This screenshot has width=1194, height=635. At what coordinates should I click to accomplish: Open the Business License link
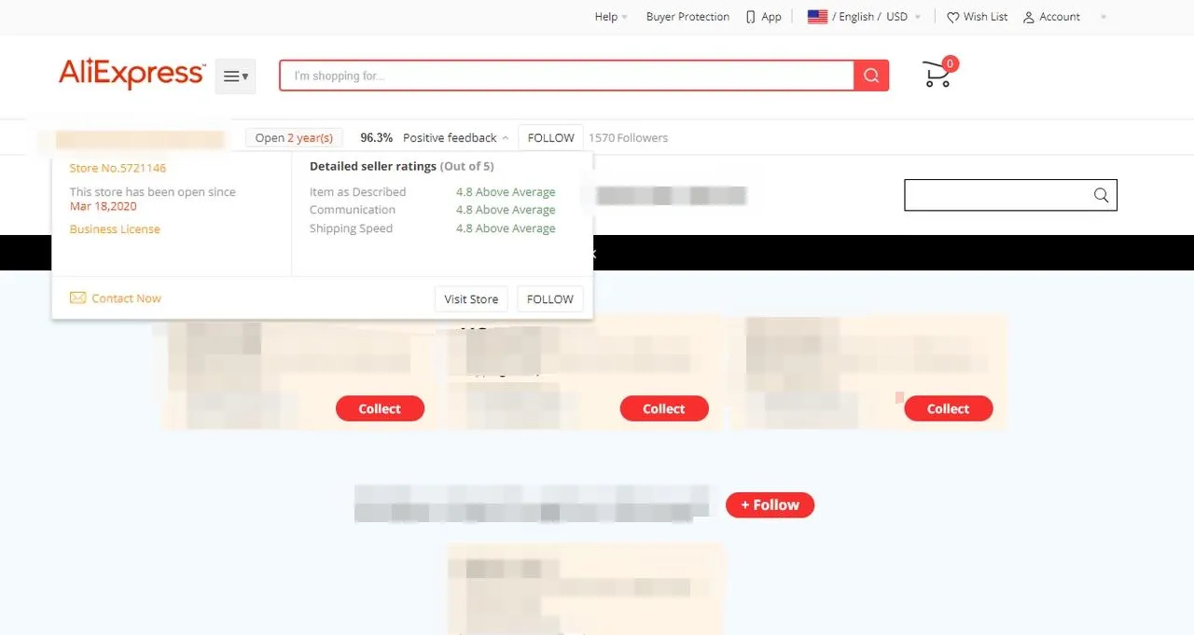[x=114, y=228]
